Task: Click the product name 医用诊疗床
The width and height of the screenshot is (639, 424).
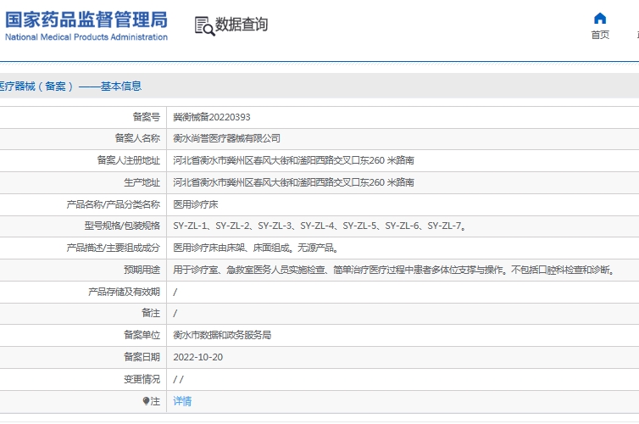Action: [x=196, y=204]
